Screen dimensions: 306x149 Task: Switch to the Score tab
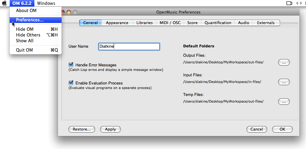coord(193,23)
